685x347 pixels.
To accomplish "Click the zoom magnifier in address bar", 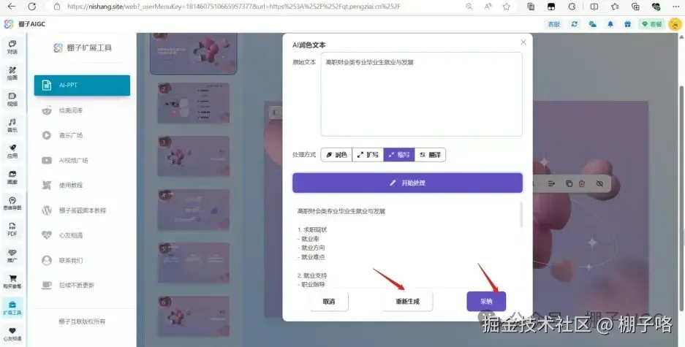I will 469,7.
